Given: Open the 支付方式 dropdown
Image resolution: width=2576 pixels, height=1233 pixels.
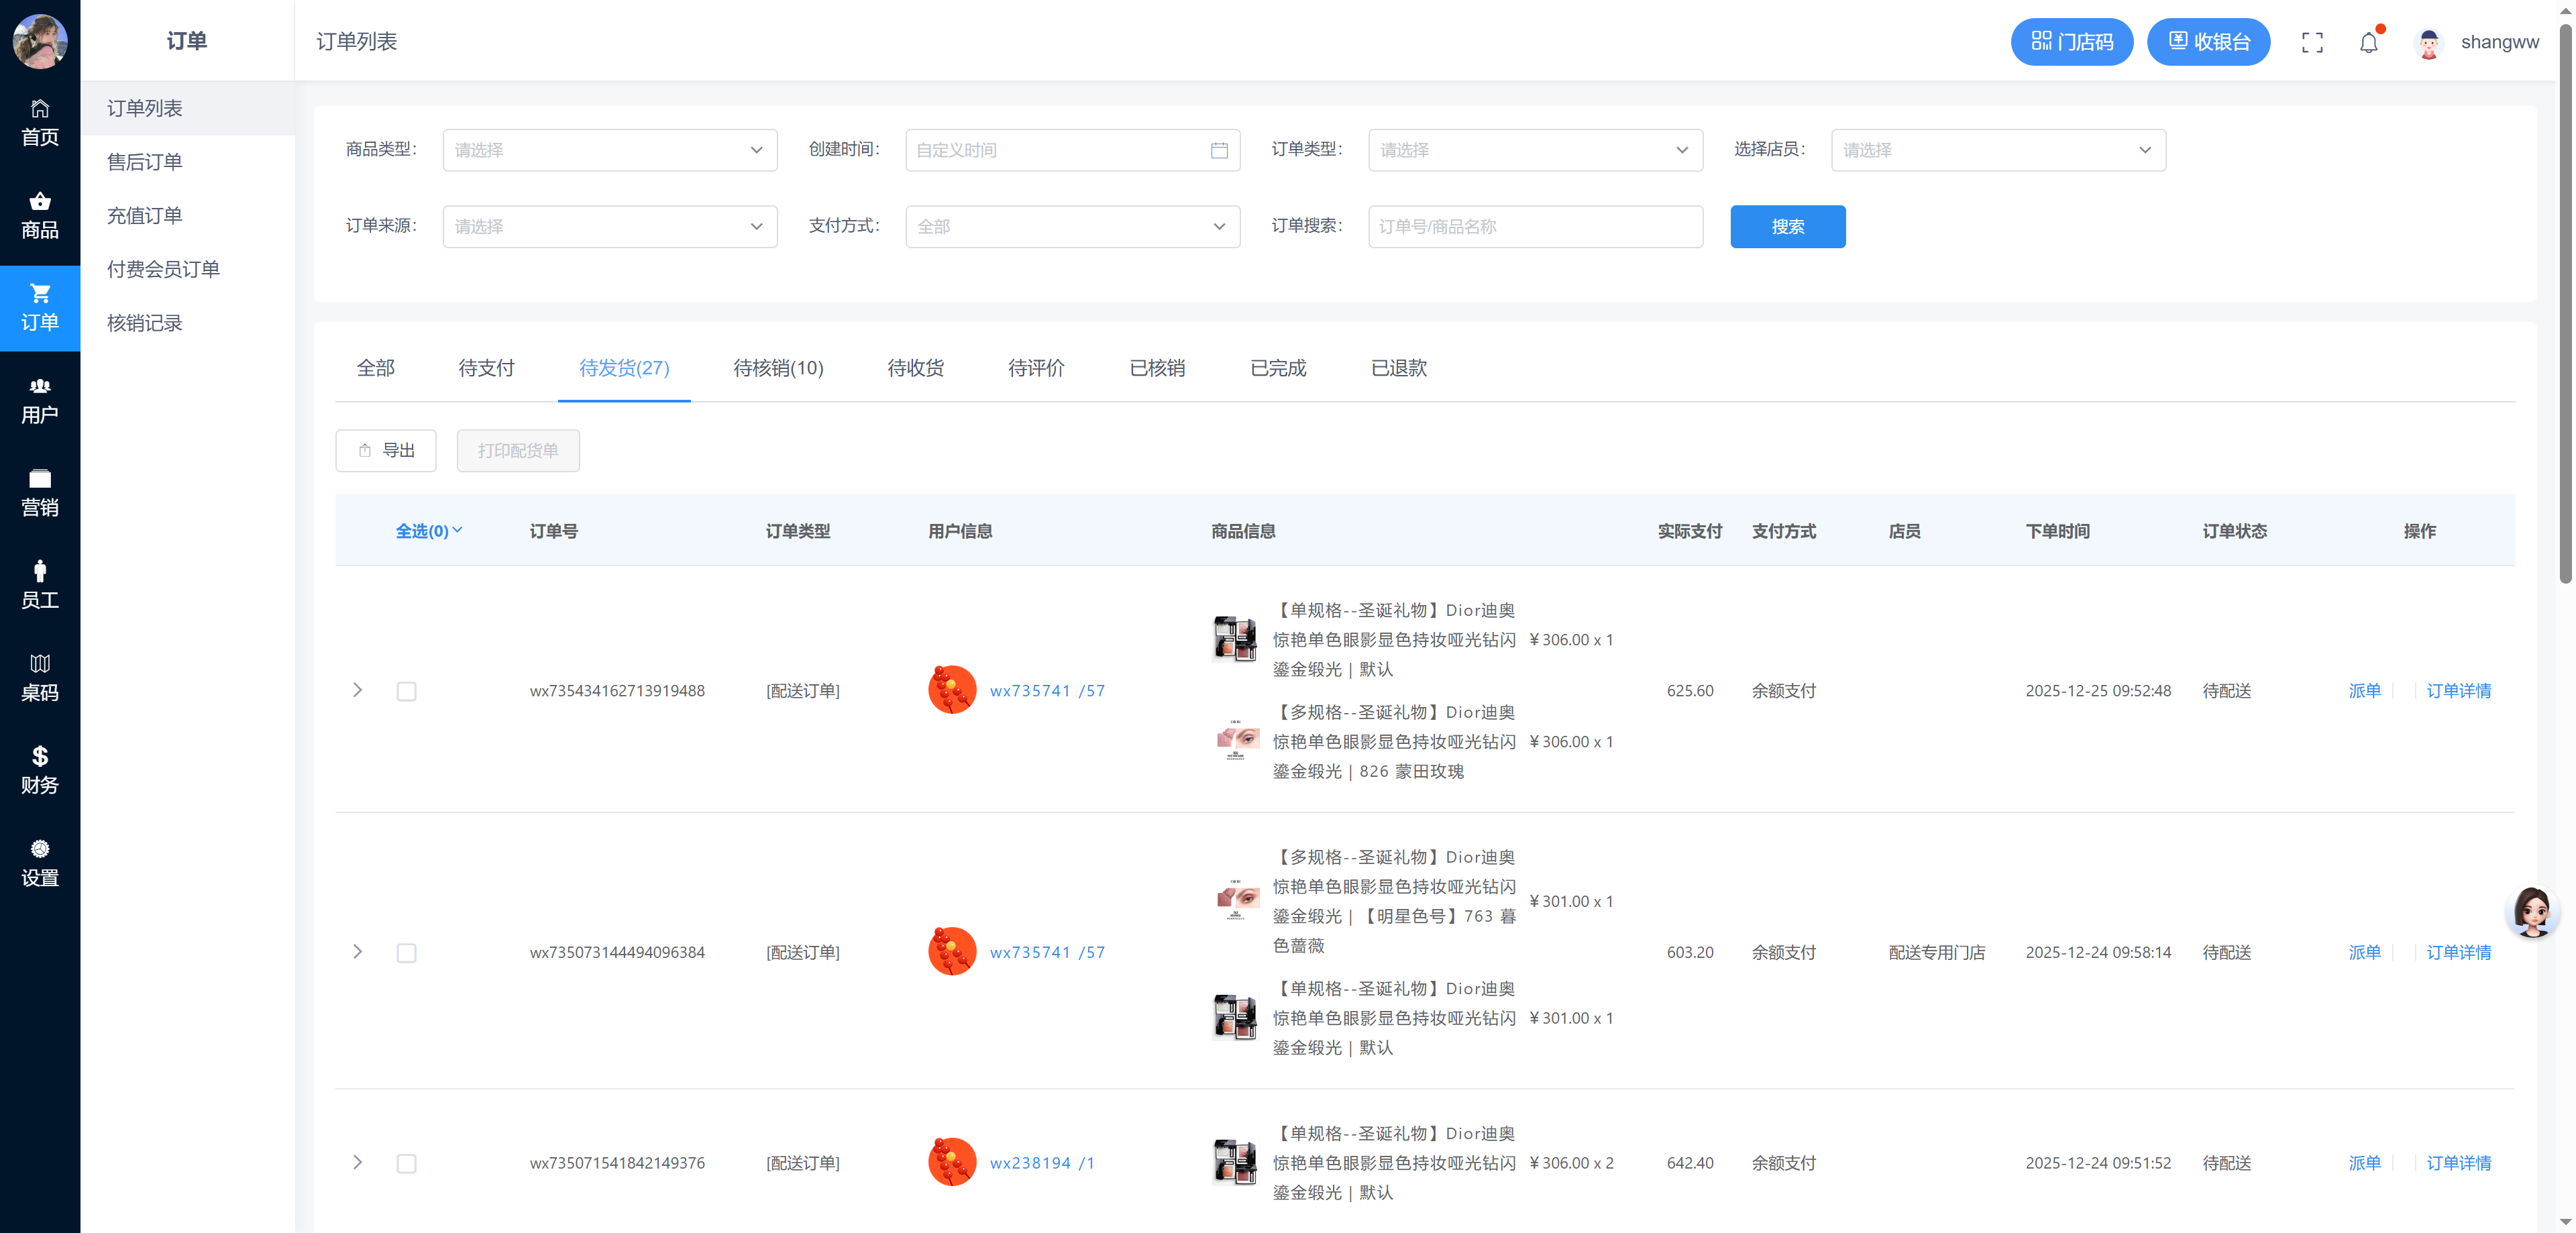Looking at the screenshot, I should click(1072, 227).
